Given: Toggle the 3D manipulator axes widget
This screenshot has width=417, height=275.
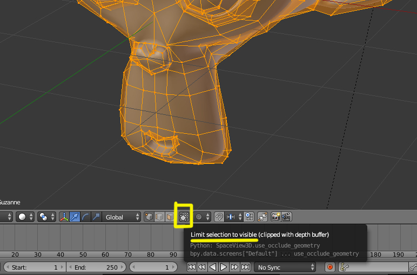Looking at the screenshot, I should click(x=65, y=217).
